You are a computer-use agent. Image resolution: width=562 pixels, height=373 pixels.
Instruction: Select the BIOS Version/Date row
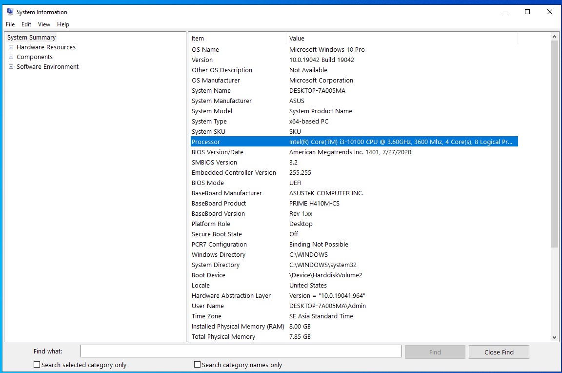(x=218, y=152)
